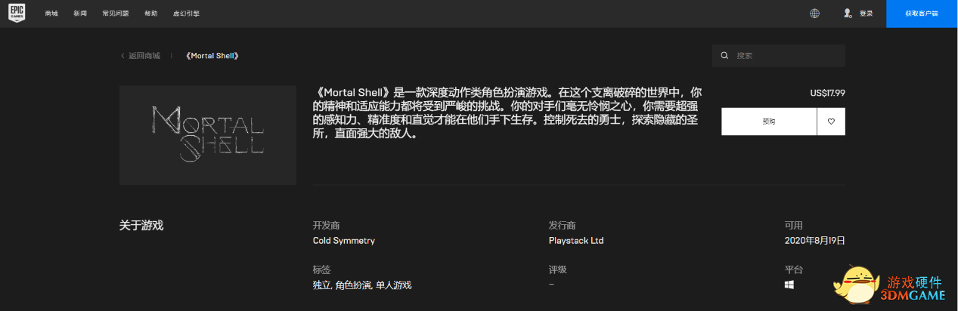This screenshot has width=958, height=311.
Task: Click the 登录 sign-in link
Action: click(866, 14)
